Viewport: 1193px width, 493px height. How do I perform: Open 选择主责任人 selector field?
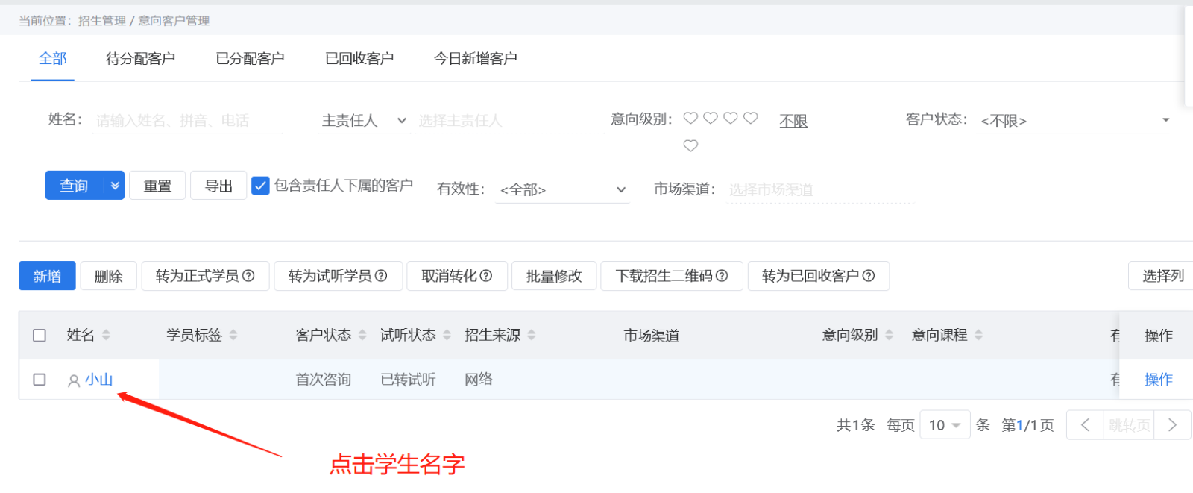click(510, 121)
